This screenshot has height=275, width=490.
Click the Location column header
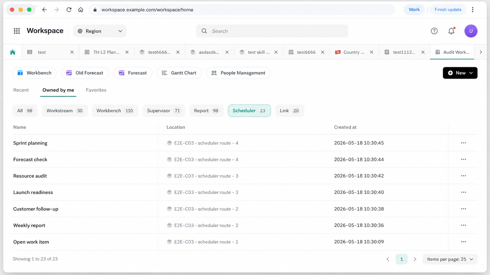[176, 127]
